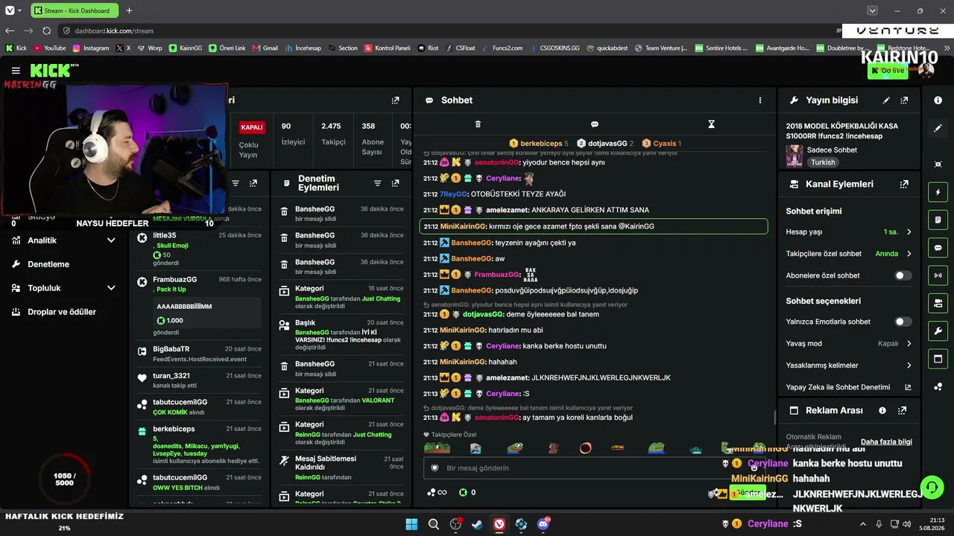This screenshot has width=954, height=536.
Task: Open the browser tab list dropdown
Action: [872, 10]
